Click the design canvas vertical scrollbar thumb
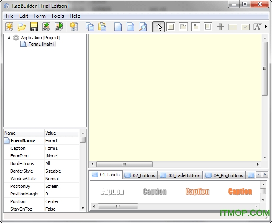The image size is (272, 223). click(x=264, y=68)
